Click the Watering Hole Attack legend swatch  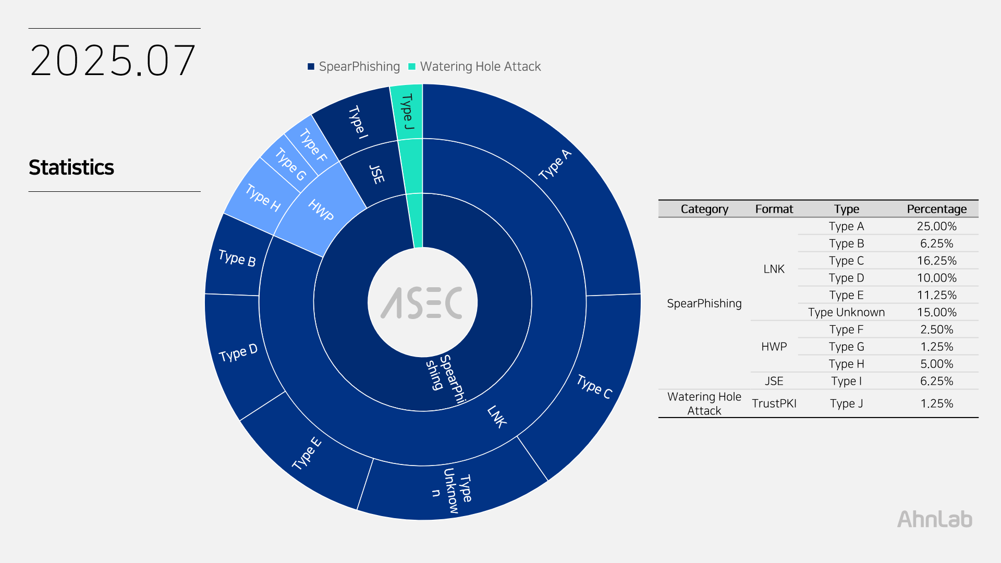point(412,67)
